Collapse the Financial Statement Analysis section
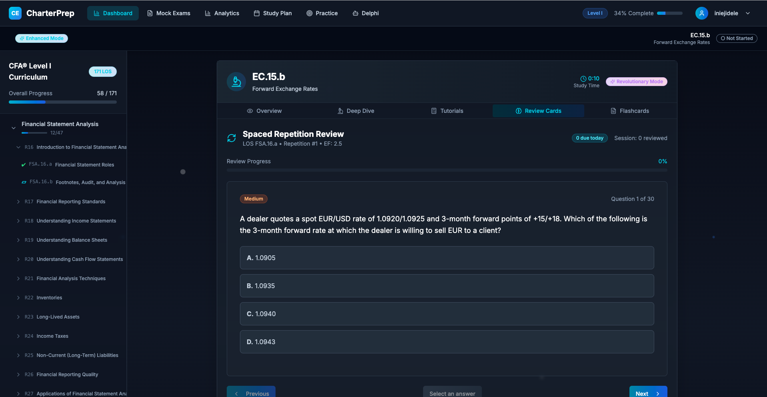 (x=14, y=128)
